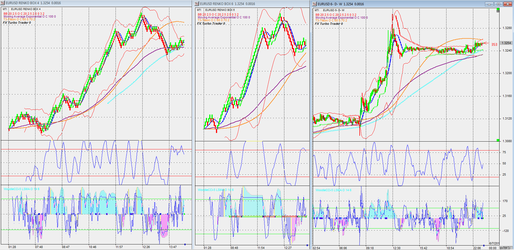Click the chart icon of the RENKO BOX 6 window
The height and width of the screenshot is (250, 514).
pyautogui.click(x=197, y=4)
